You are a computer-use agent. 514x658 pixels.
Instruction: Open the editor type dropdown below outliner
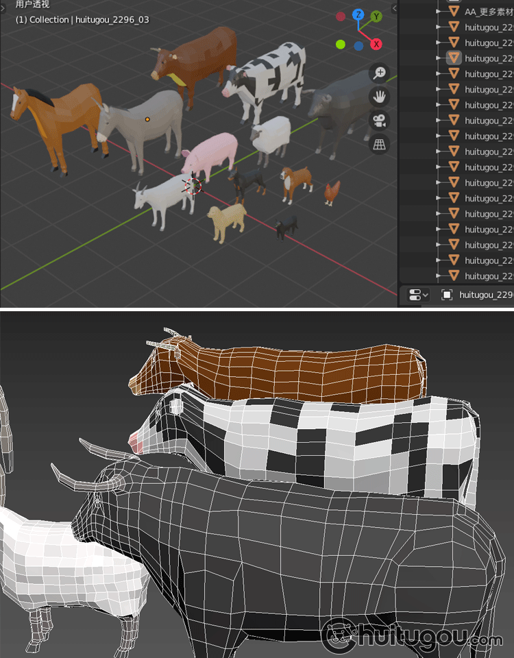[x=418, y=295]
